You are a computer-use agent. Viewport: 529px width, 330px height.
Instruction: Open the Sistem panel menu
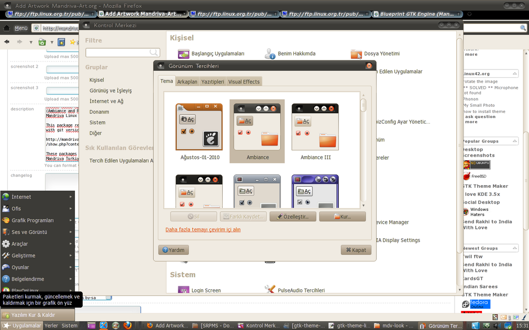(x=70, y=326)
